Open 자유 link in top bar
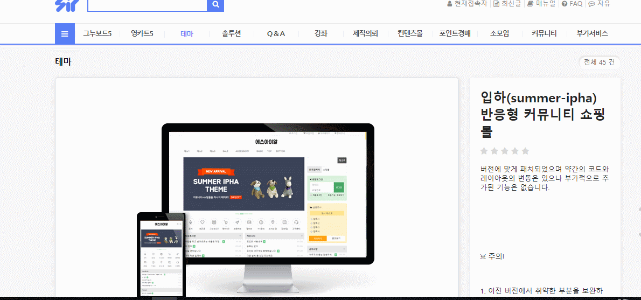The height and width of the screenshot is (300, 641). 600,4
